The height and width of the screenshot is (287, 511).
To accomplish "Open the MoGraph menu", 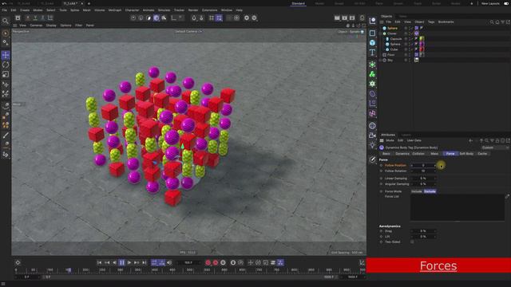I will click(115, 10).
